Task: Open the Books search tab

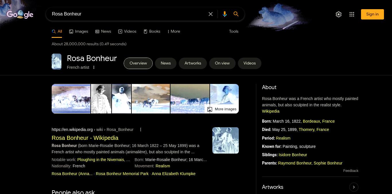Action: [152, 32]
